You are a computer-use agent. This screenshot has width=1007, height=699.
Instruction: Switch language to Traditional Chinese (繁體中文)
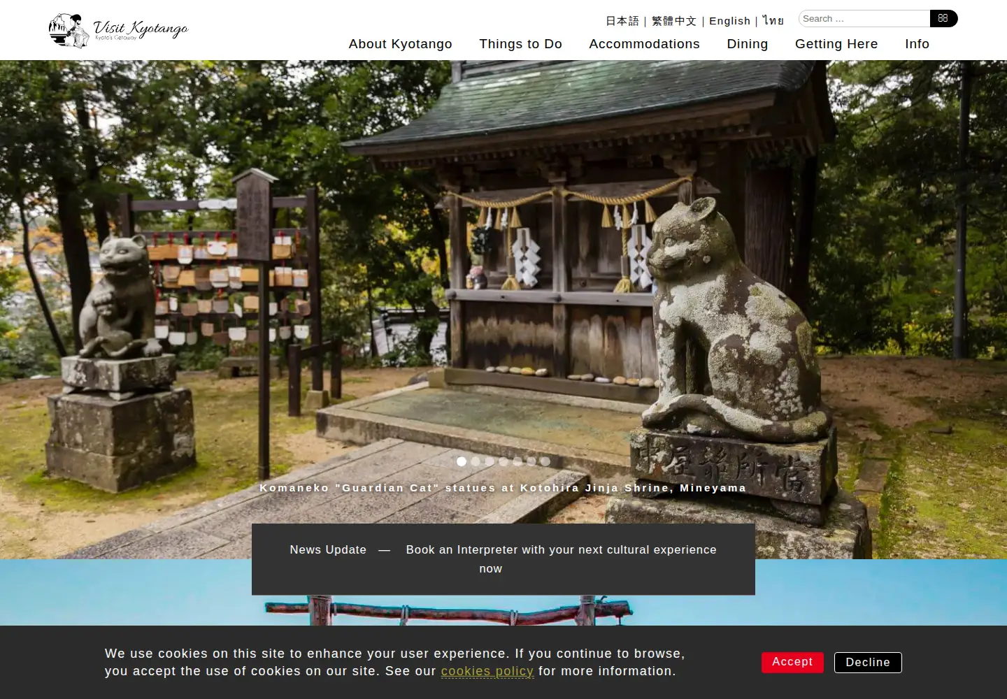pos(674,21)
